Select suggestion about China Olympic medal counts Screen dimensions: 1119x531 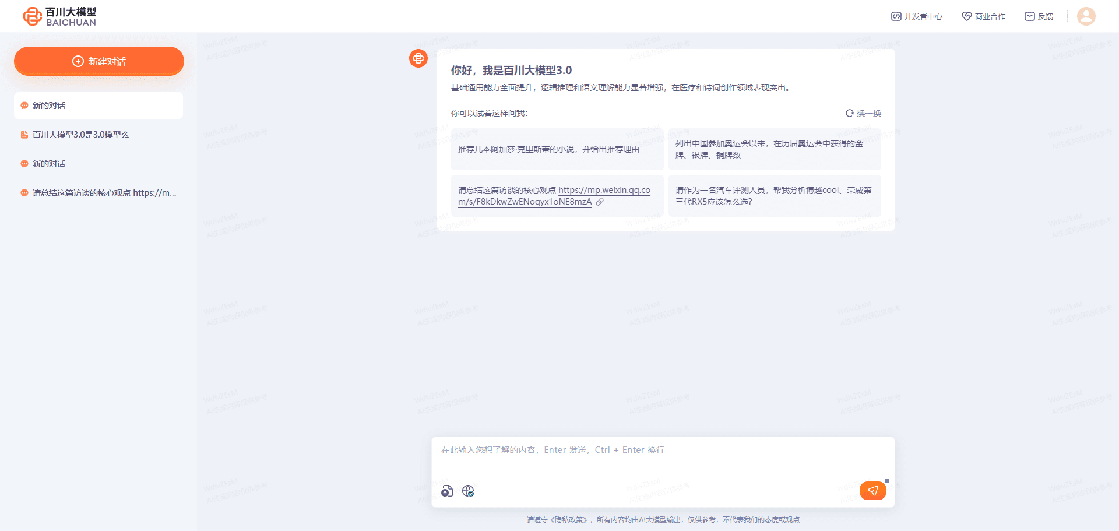pos(775,149)
